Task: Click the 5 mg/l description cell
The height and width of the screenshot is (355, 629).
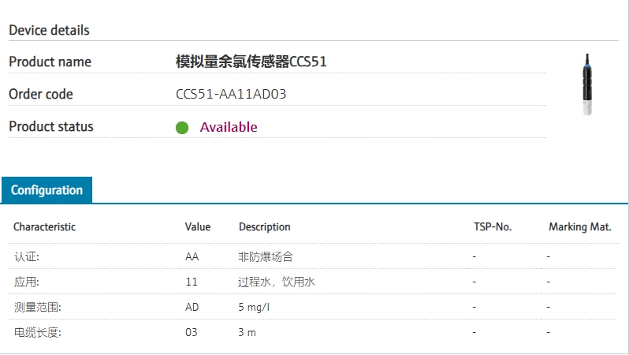Action: point(254,307)
